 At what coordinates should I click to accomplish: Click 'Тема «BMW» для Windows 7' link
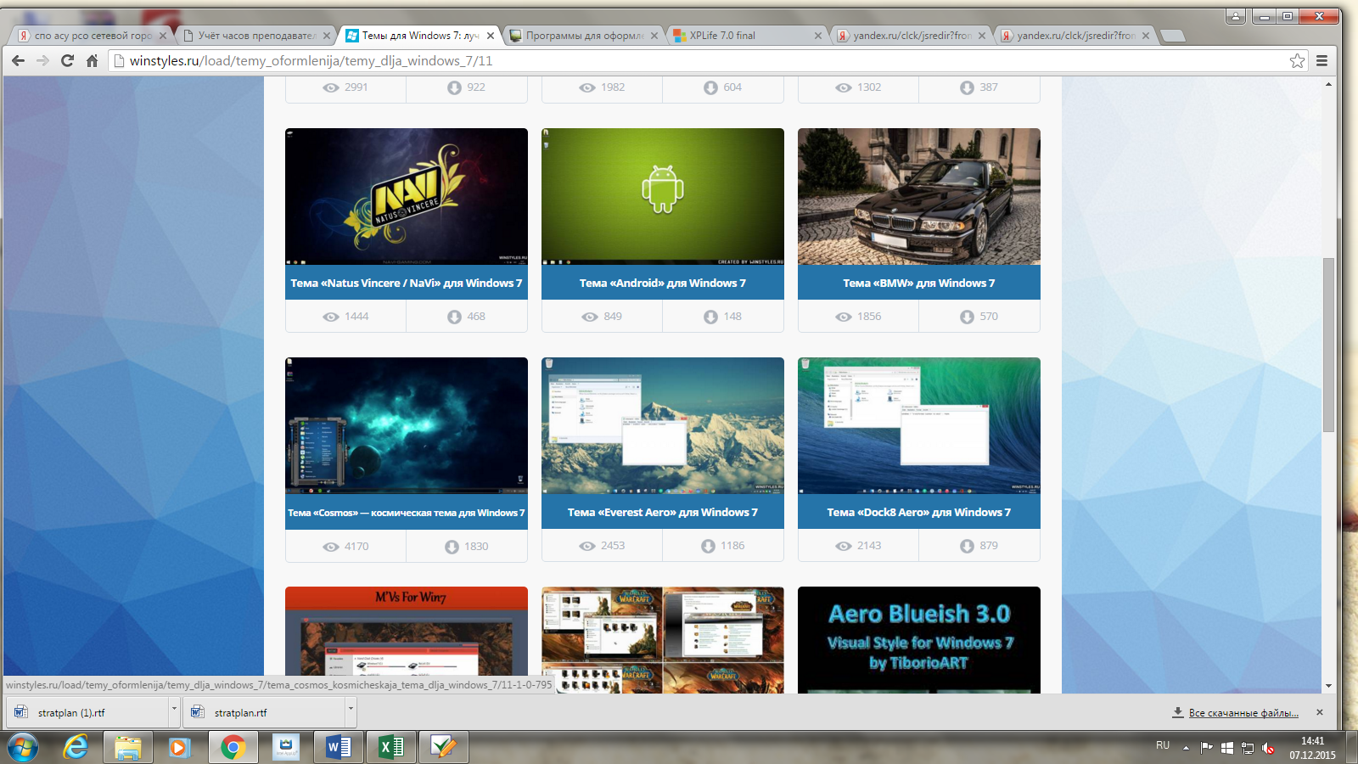[x=919, y=284]
